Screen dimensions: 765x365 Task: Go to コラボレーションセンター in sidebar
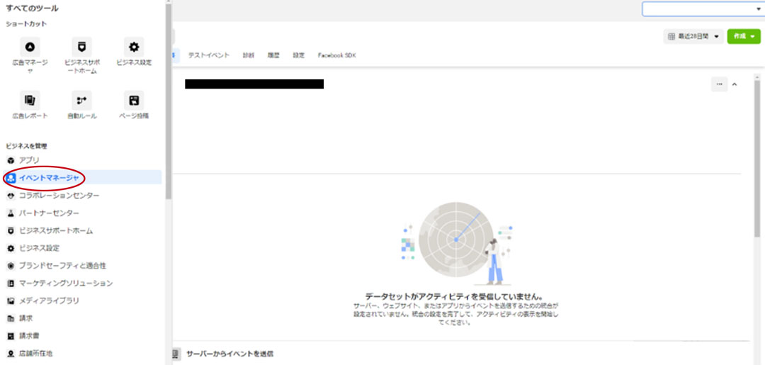pos(58,195)
